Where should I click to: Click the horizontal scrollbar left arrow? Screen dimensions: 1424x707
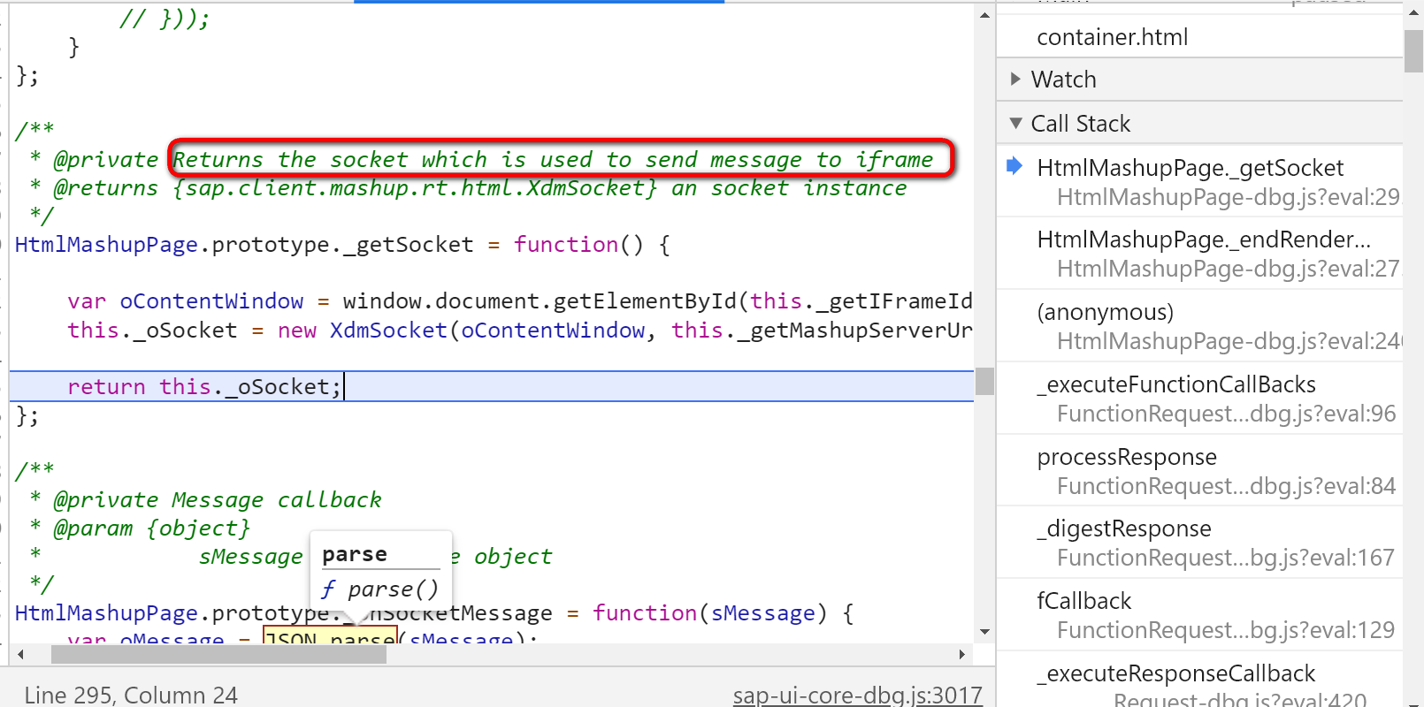(x=20, y=655)
